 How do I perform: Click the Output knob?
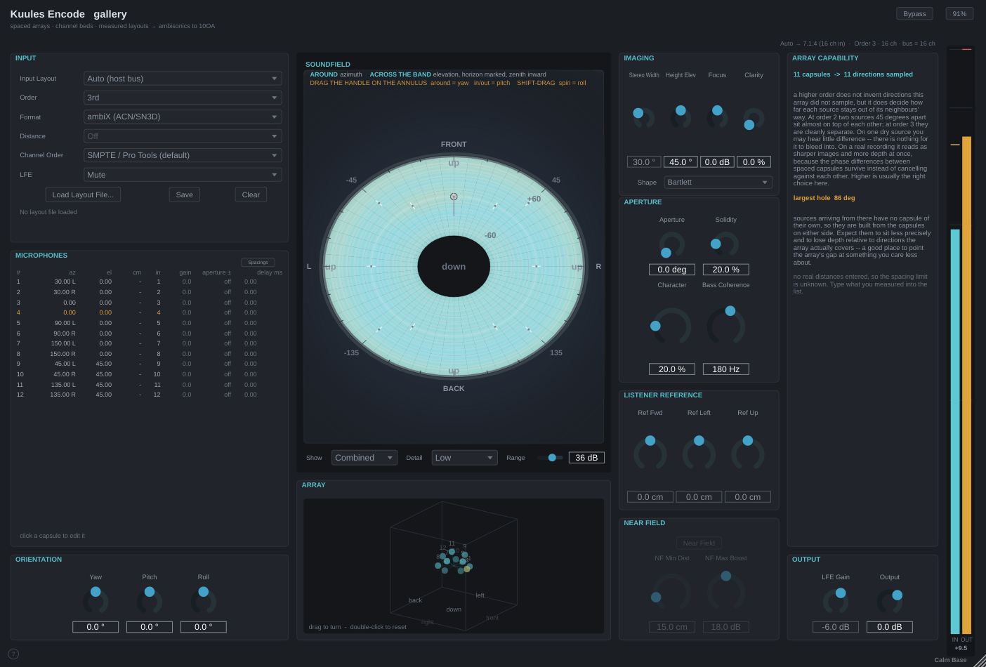pyautogui.click(x=890, y=601)
